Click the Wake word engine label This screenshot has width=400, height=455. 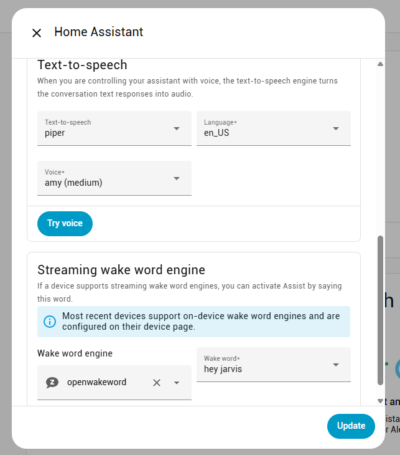coord(75,353)
